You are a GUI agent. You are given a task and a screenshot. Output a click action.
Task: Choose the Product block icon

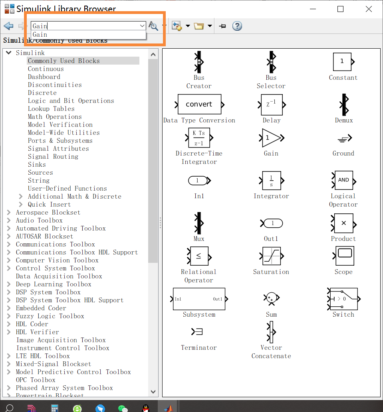tap(343, 223)
